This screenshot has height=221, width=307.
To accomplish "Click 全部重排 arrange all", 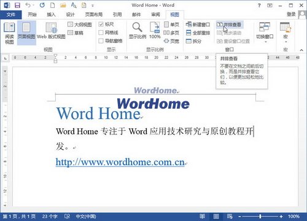I will pos(198,33).
